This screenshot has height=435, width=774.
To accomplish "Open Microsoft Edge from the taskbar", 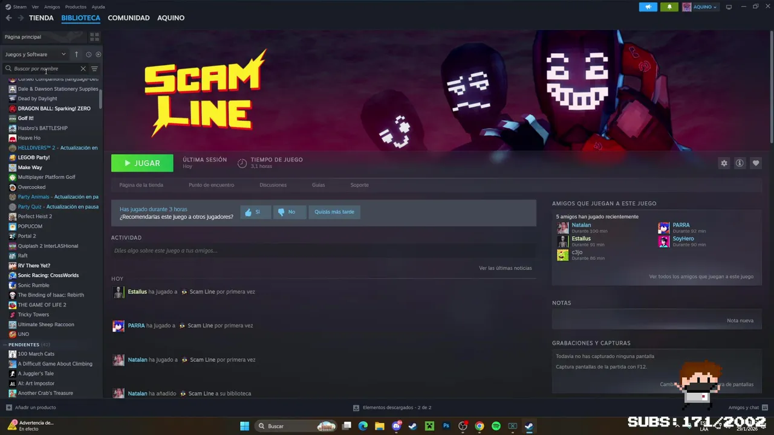I will coord(363,426).
